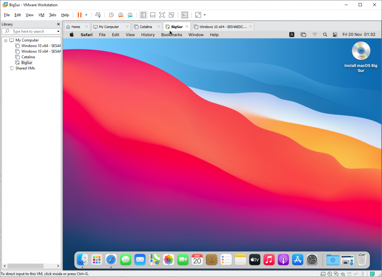
Task: Collapse the My Computer tree node
Action: [x=5, y=40]
